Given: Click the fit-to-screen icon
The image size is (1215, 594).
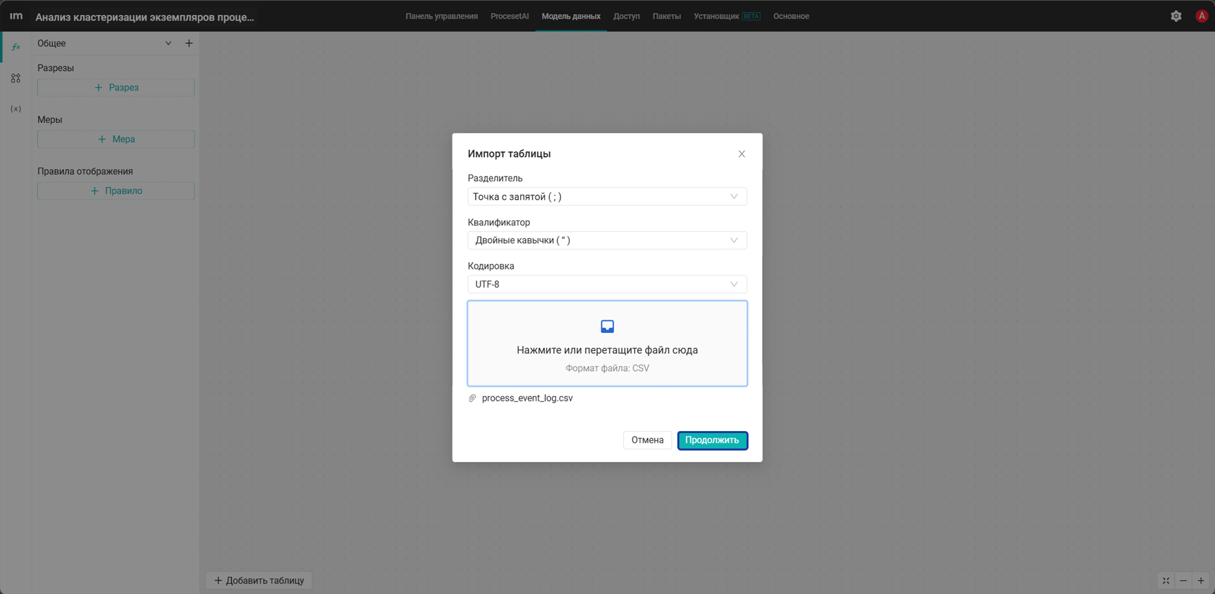Looking at the screenshot, I should pyautogui.click(x=1166, y=580).
